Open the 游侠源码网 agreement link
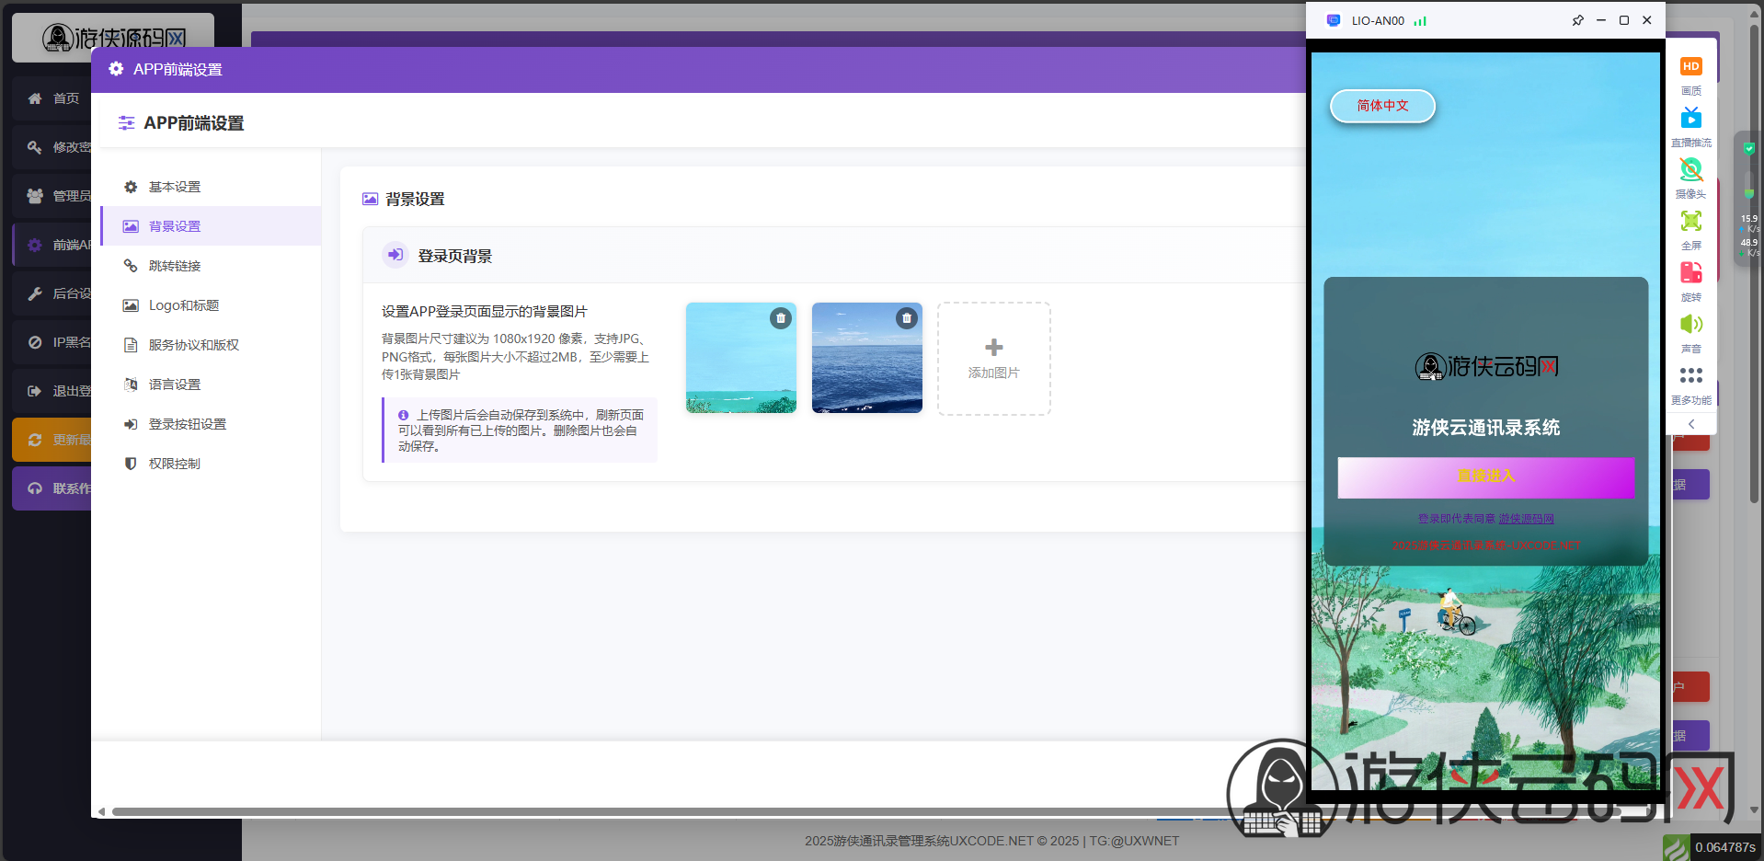The height and width of the screenshot is (861, 1764). coord(1527,519)
